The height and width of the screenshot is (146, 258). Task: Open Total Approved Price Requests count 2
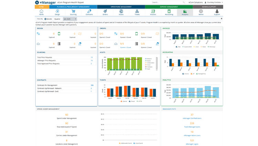click(91, 64)
